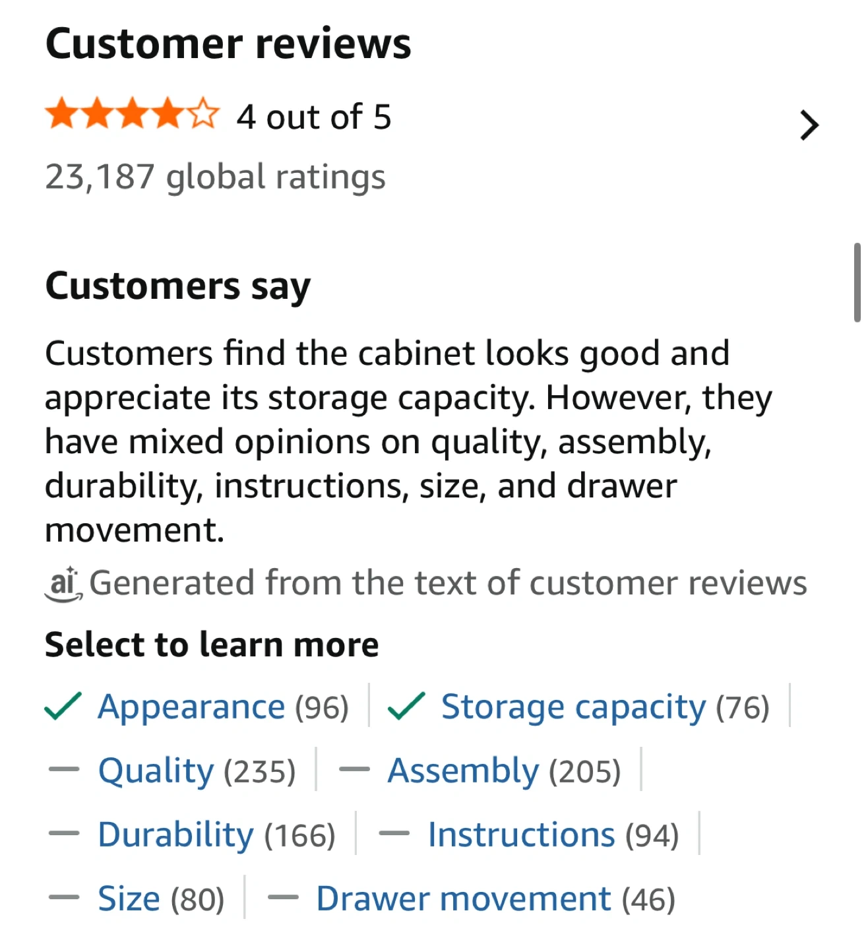
Task: Select the Appearance review topic
Action: (191, 707)
